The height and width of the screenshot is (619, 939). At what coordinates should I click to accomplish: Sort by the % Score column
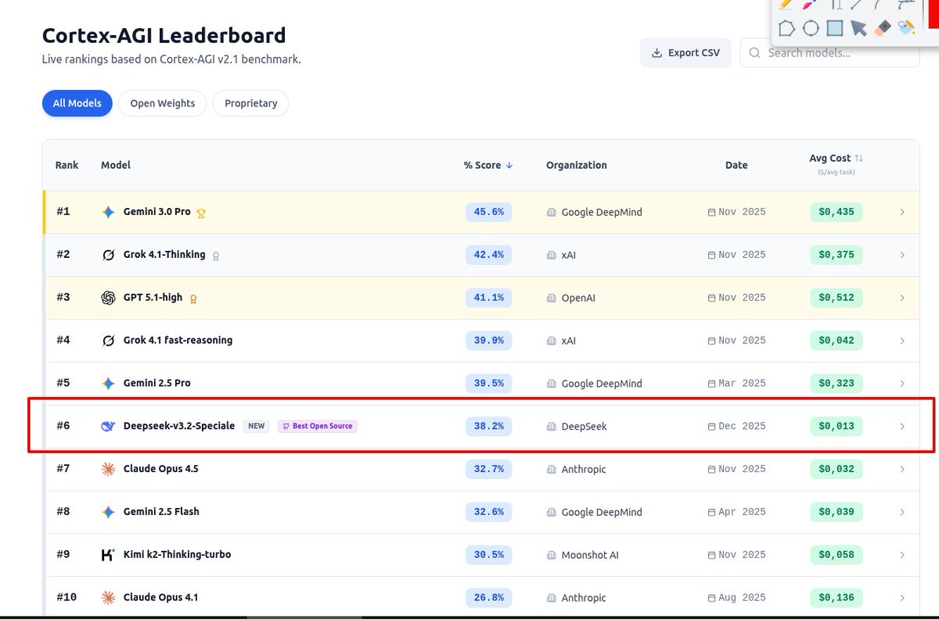(488, 165)
